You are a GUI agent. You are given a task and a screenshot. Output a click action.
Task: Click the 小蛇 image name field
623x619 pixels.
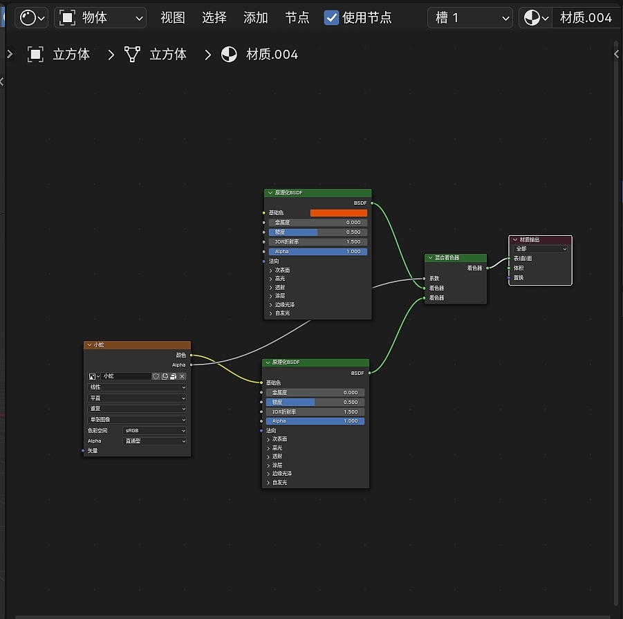(x=127, y=376)
